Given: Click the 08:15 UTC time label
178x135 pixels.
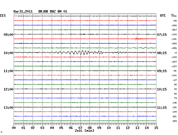Looking at the screenshot, I should 162,53.
